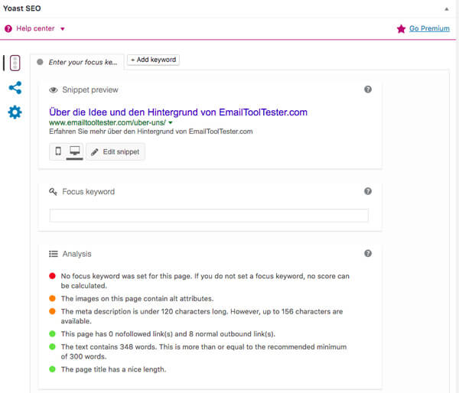The height and width of the screenshot is (393, 459).
Task: Click the Focus keyword heading
Action: [x=89, y=192]
